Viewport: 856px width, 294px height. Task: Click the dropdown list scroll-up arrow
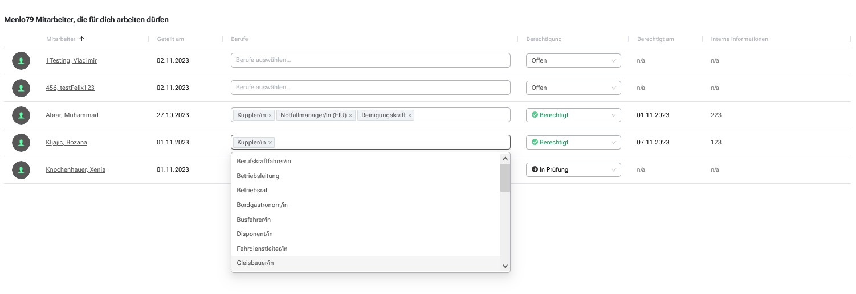[x=505, y=159]
